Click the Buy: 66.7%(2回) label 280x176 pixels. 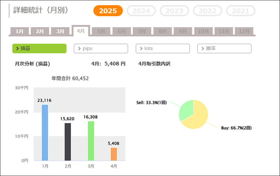(236, 128)
